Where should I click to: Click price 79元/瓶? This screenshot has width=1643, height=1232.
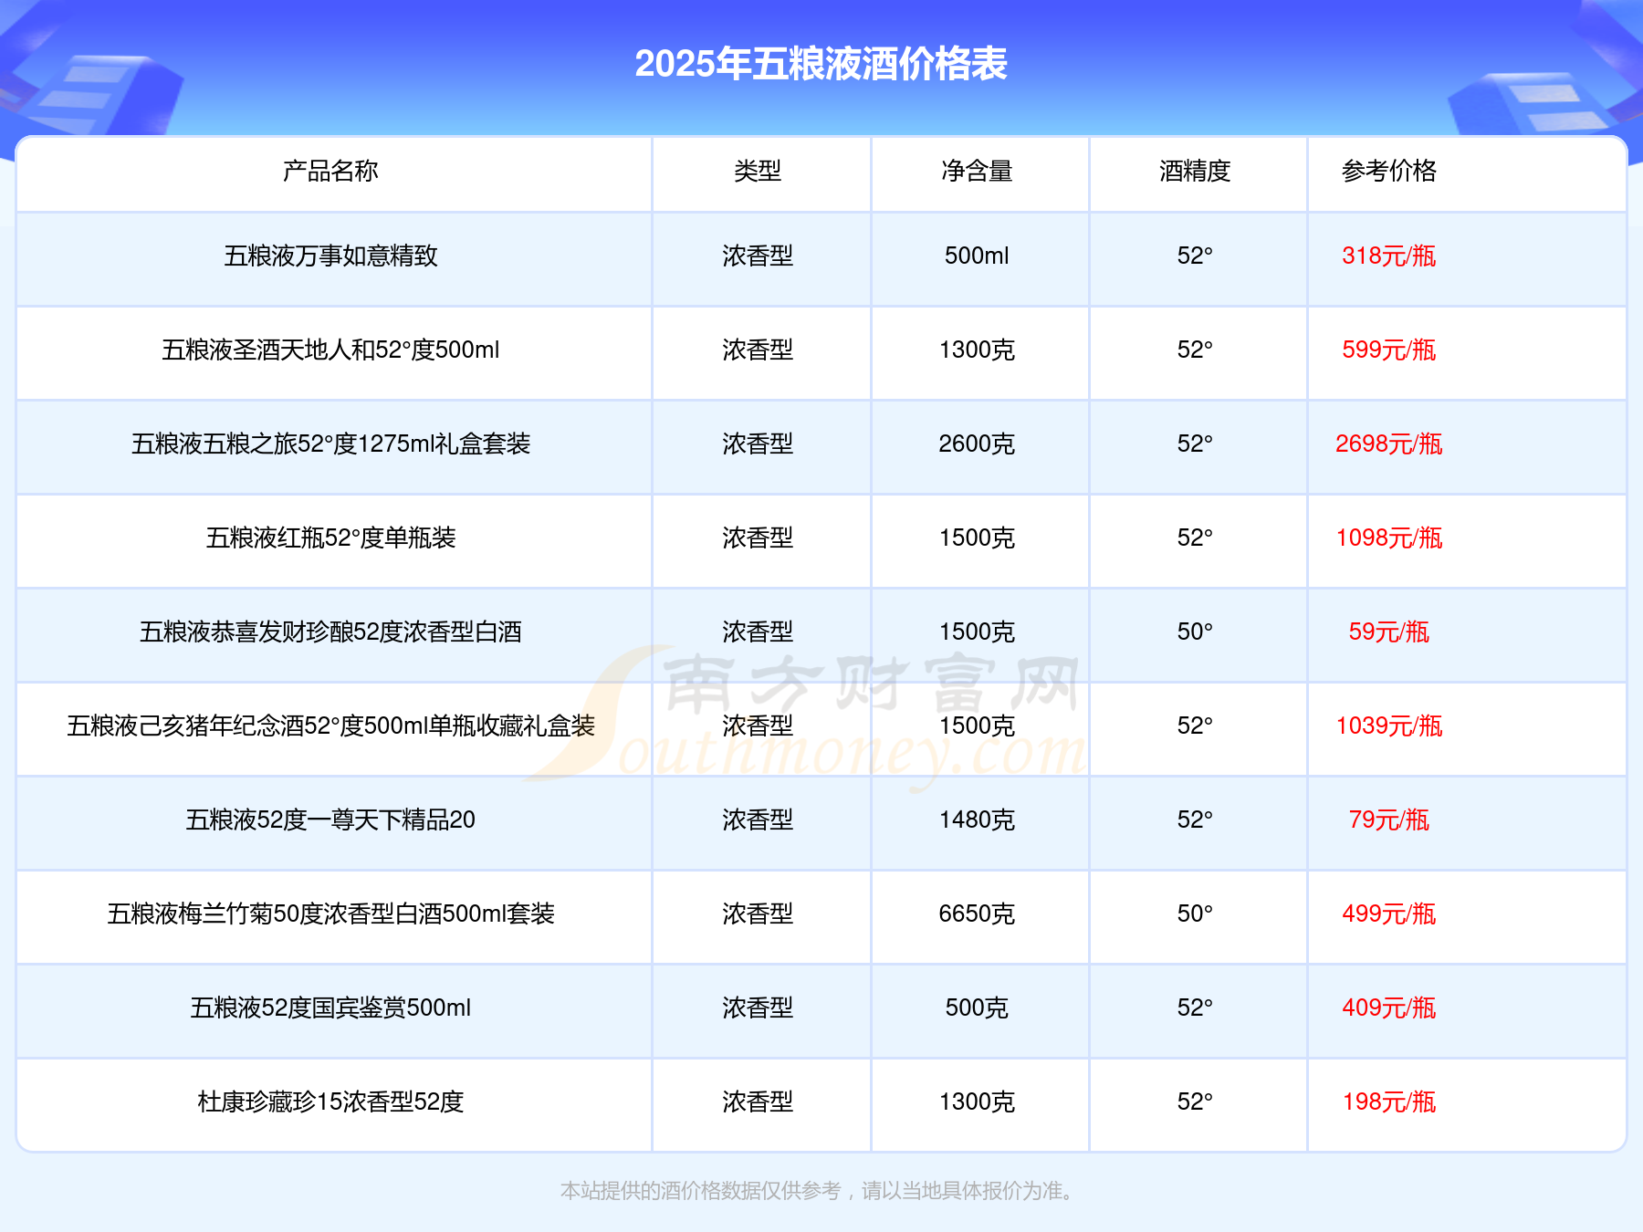click(1389, 820)
